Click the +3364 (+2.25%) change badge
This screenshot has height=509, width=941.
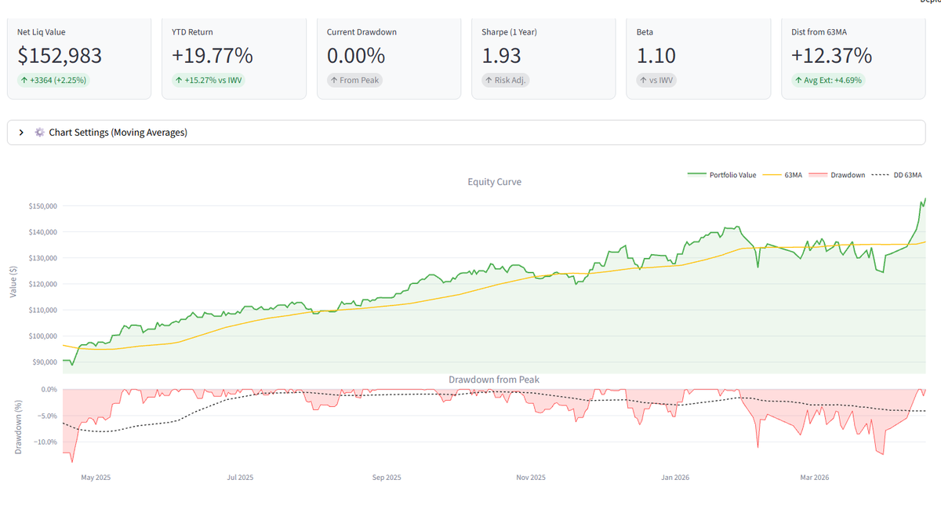tap(54, 80)
